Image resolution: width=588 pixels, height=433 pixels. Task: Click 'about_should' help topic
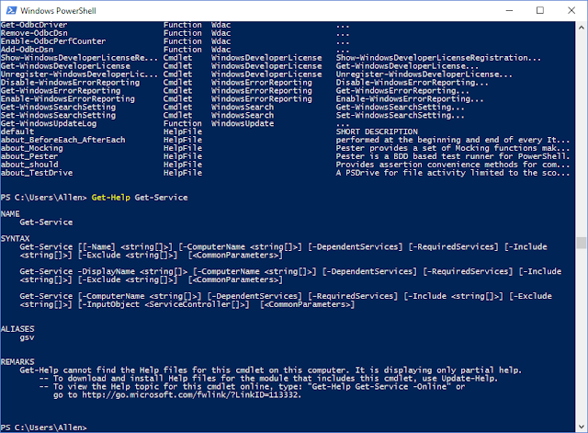tap(29, 165)
